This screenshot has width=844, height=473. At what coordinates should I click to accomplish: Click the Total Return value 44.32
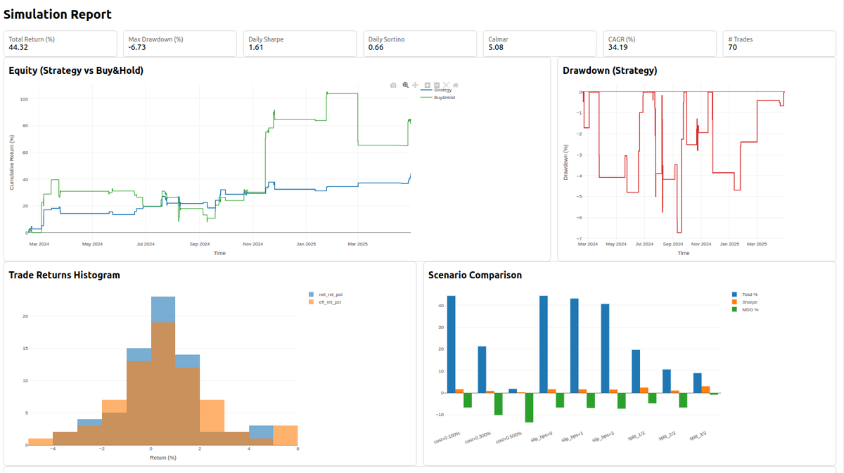[x=18, y=48]
